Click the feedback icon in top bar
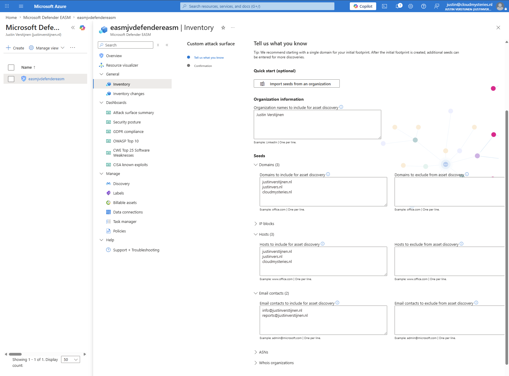 (x=437, y=6)
